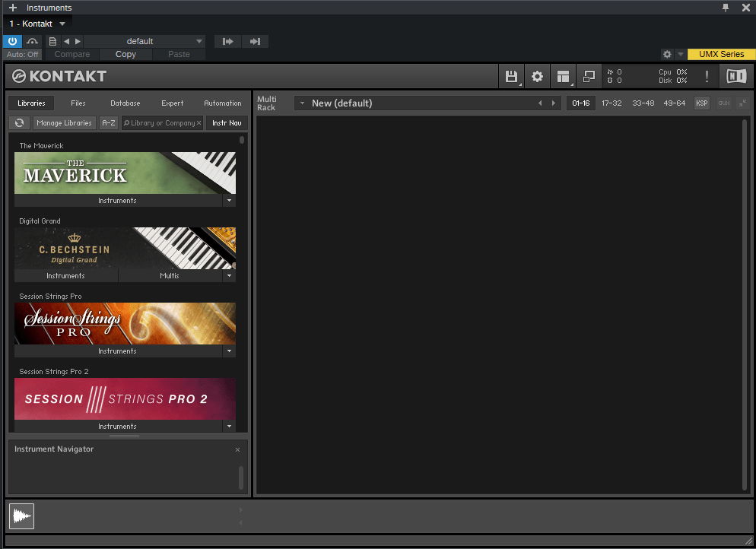Show rack page 33-48
756x549 pixels.
coord(643,103)
